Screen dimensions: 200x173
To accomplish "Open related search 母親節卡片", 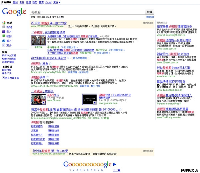I will tap(37, 135).
